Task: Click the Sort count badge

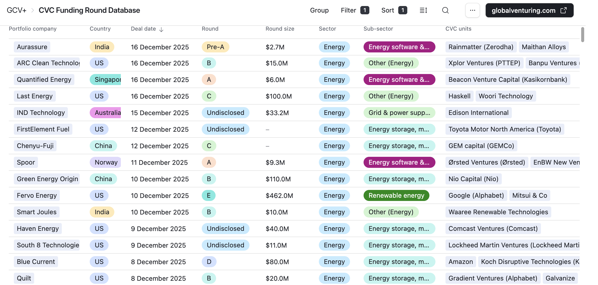Action: [x=403, y=10]
